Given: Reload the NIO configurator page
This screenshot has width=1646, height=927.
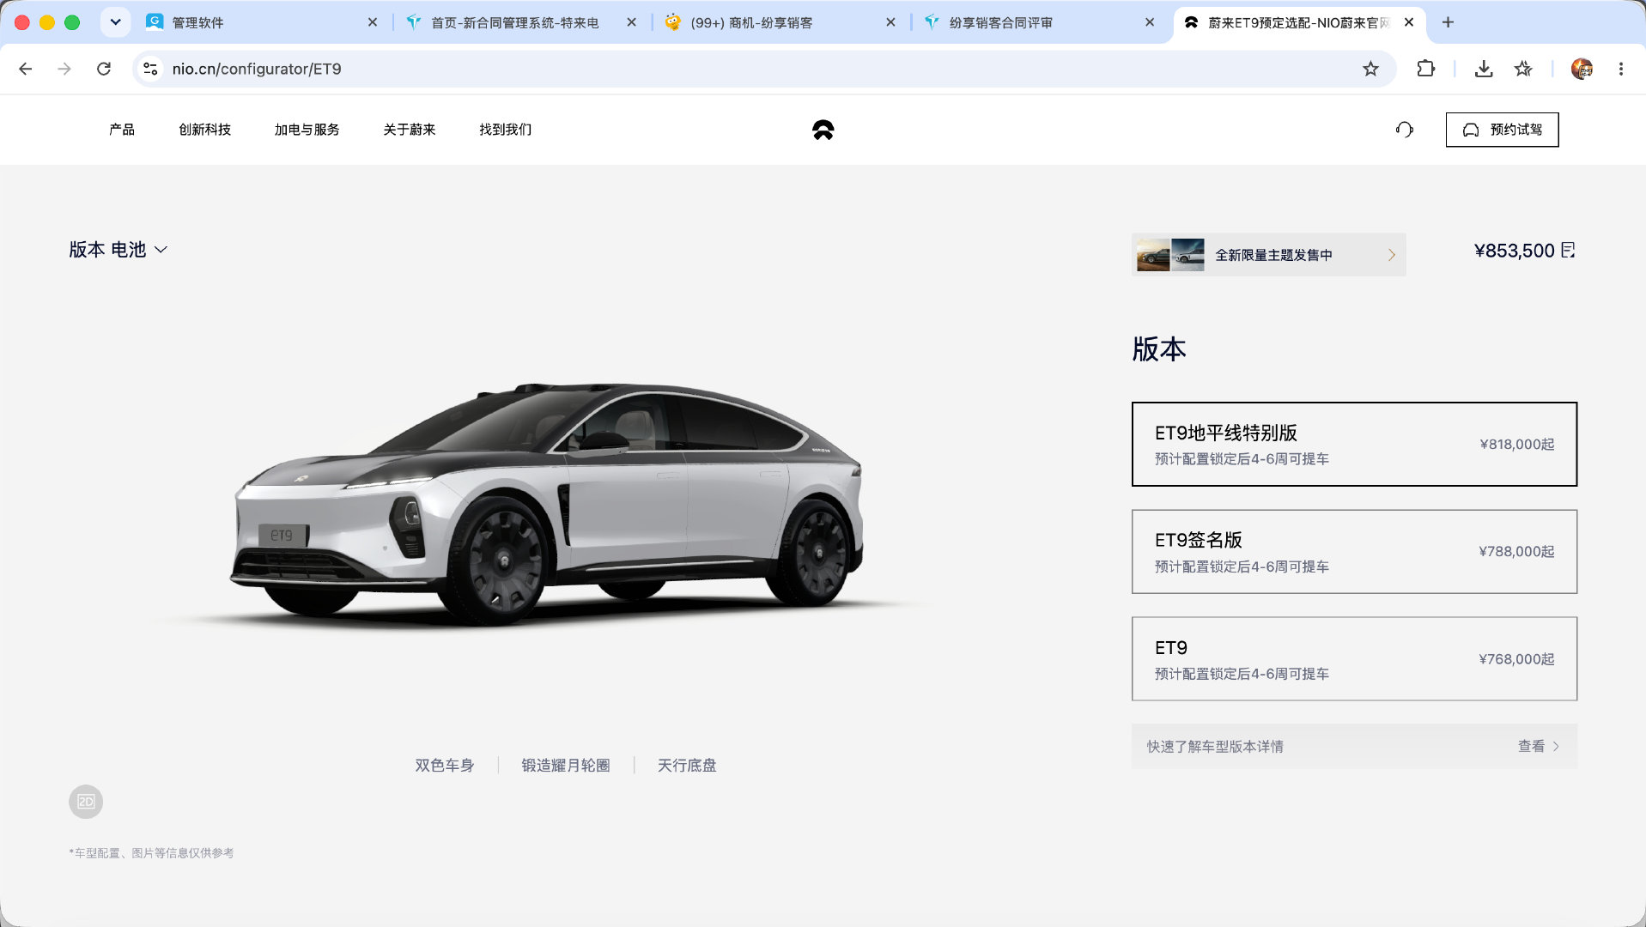Looking at the screenshot, I should click(104, 69).
